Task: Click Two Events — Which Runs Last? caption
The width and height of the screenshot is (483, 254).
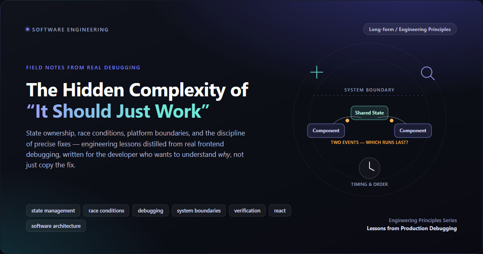Action: [x=369, y=142]
